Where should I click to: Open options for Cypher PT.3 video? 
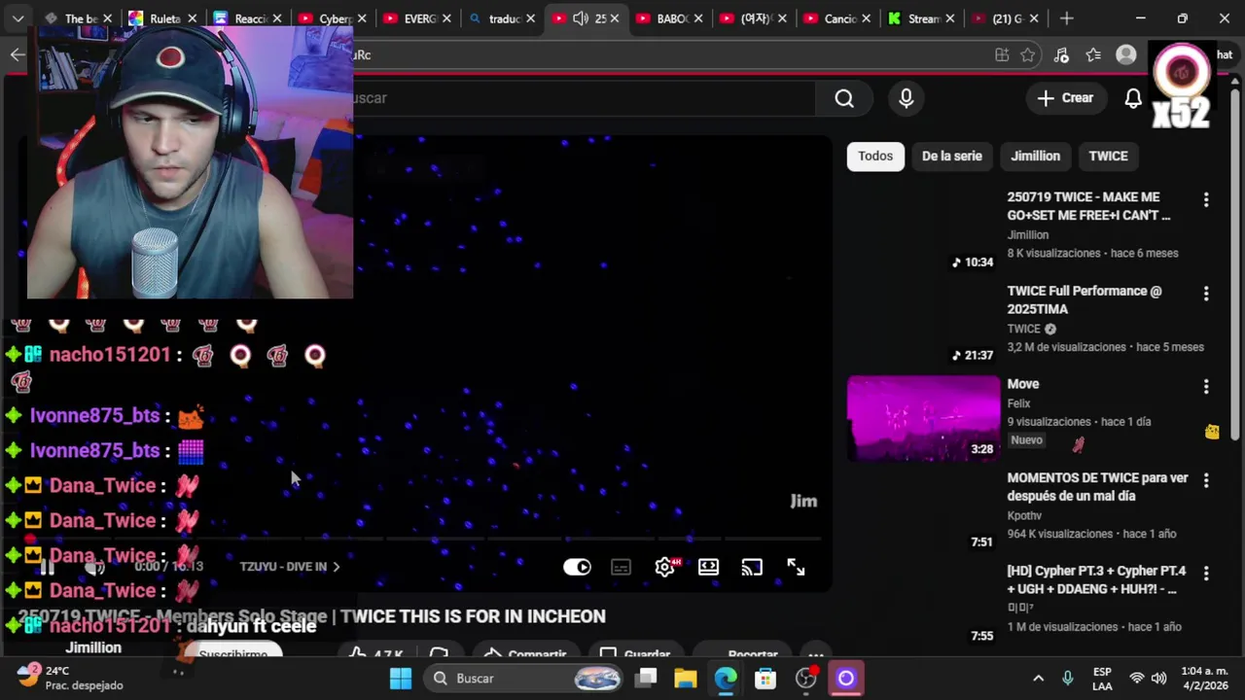pos(1206,573)
